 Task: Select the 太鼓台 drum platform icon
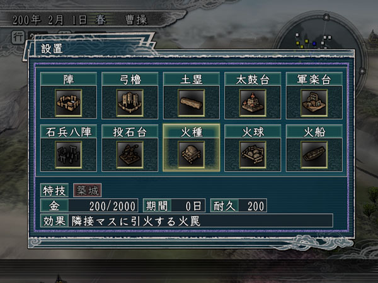pos(253,103)
